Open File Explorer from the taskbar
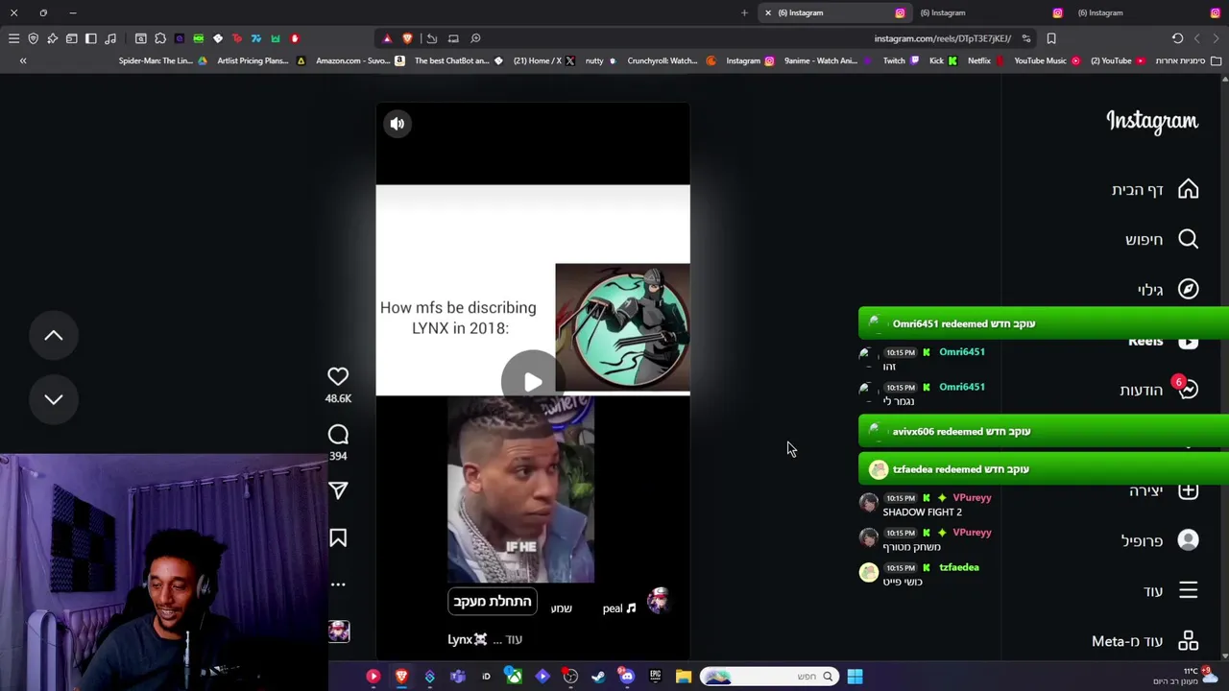 (684, 677)
